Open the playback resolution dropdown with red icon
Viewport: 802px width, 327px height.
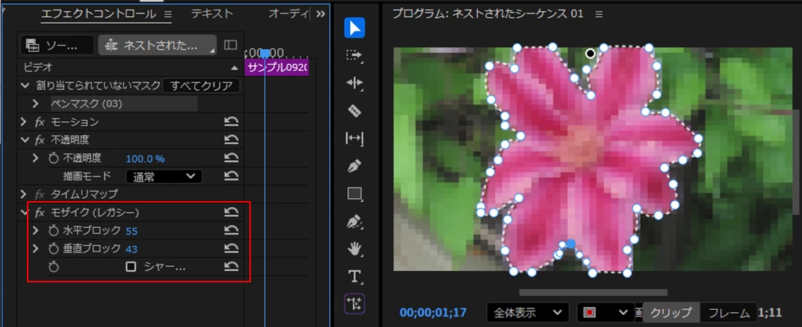click(x=606, y=312)
